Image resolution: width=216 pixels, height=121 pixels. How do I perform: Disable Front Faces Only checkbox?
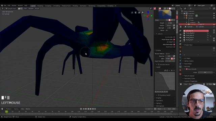click(174, 40)
